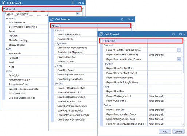Select the ZeroOffsetForFormatting property
Viewport: 187px width, 136px height.
click(x=23, y=27)
